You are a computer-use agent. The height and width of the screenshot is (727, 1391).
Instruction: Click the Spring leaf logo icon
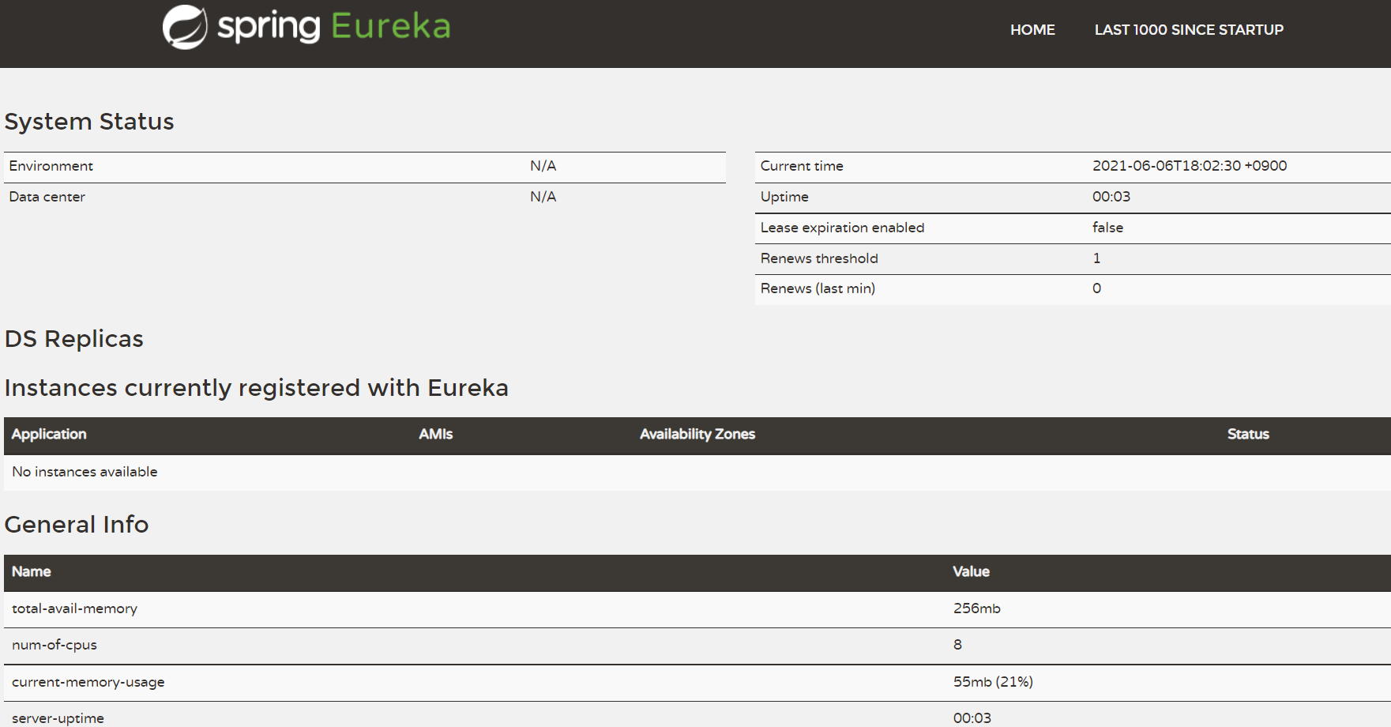click(x=185, y=28)
